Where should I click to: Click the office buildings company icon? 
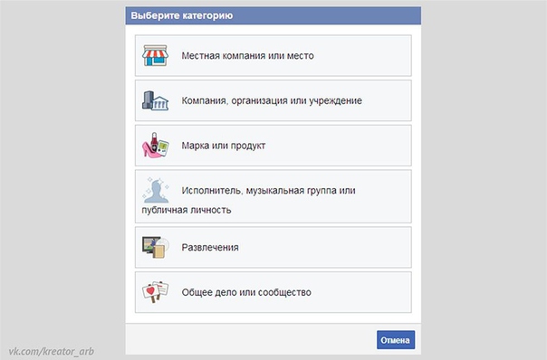[x=155, y=100]
